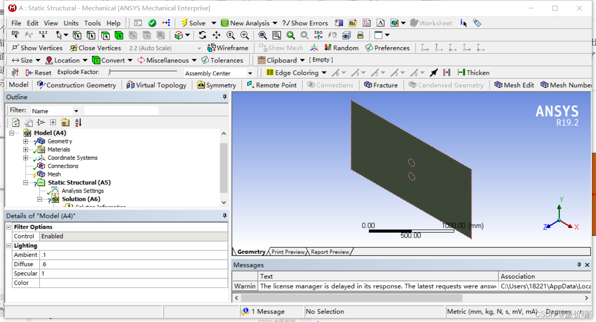Open the File menu

coord(16,23)
